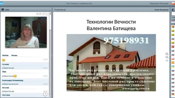Click the chat scrollbar thumb
Image resolution: width=175 pixels, height=98 pixels.
point(50,22)
